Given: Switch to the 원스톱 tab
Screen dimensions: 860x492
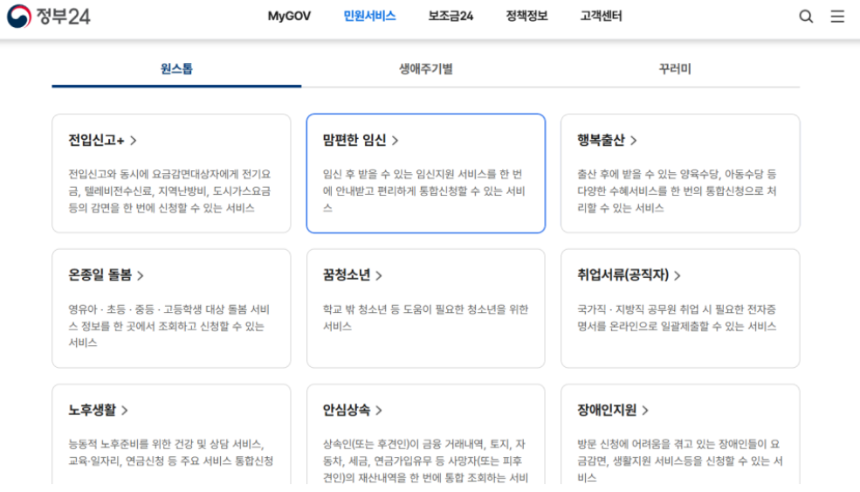Looking at the screenshot, I should (x=176, y=69).
